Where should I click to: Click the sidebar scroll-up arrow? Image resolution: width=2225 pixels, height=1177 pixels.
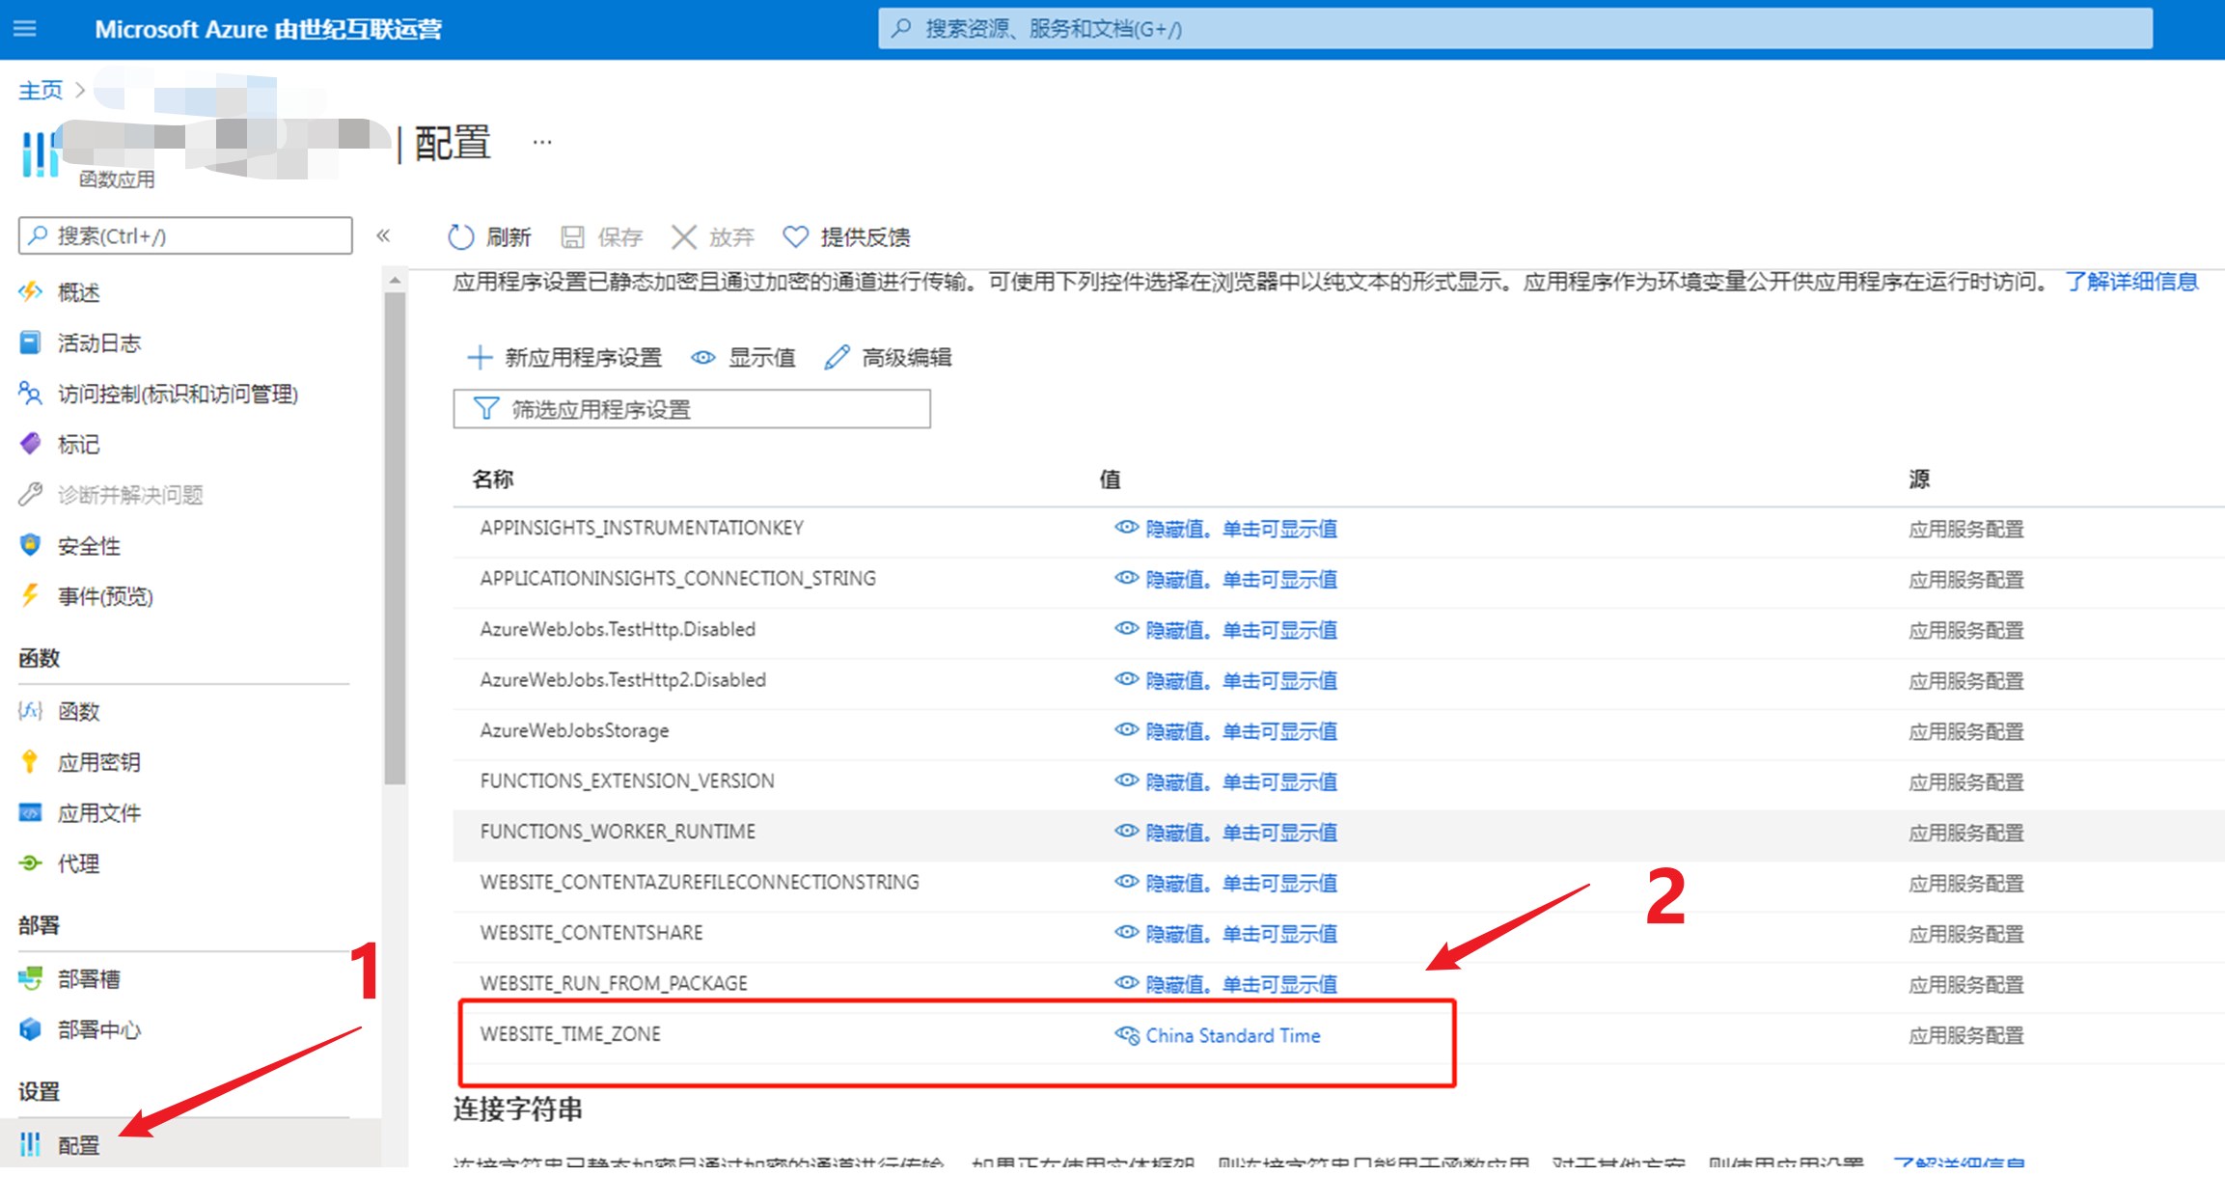click(x=395, y=281)
